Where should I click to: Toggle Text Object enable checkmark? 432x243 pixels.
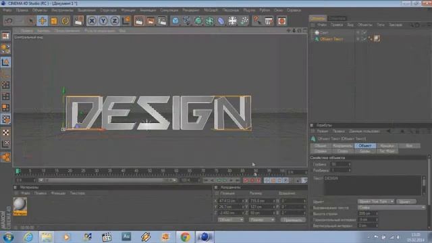click(364, 39)
